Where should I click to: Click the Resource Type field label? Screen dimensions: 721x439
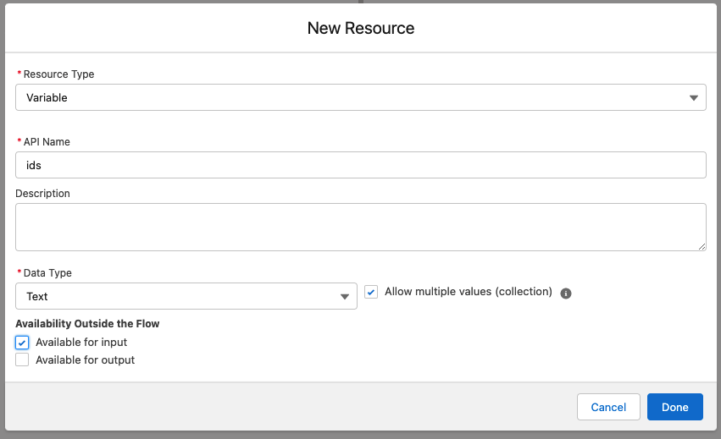pyautogui.click(x=58, y=74)
